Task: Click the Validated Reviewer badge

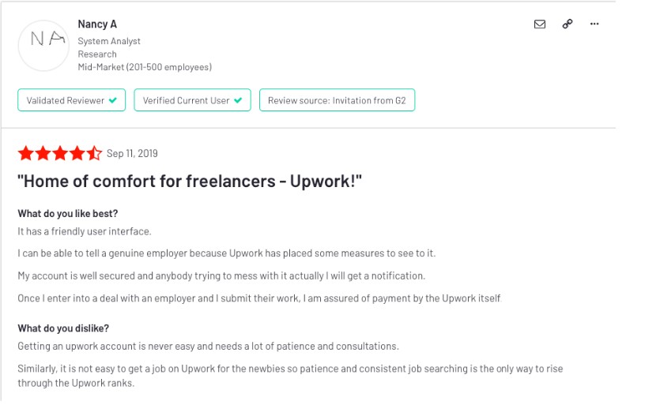Action: pyautogui.click(x=72, y=100)
